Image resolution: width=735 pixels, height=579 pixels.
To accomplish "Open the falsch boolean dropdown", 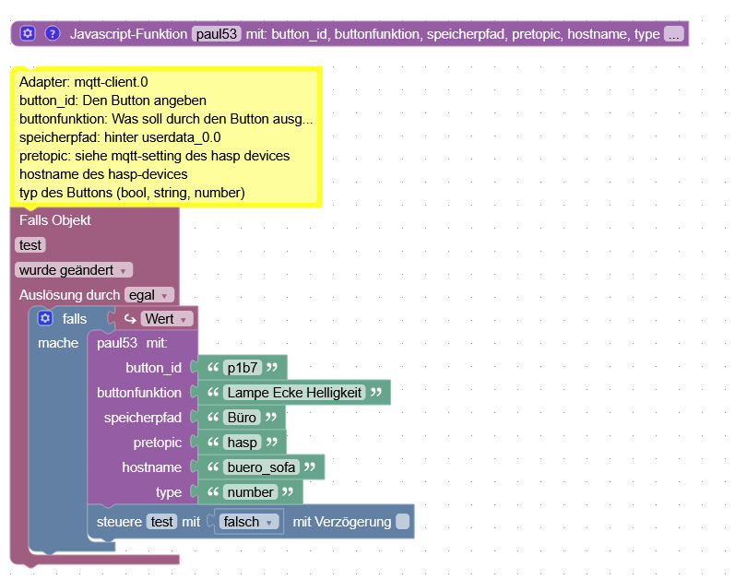I will pyautogui.click(x=248, y=522).
